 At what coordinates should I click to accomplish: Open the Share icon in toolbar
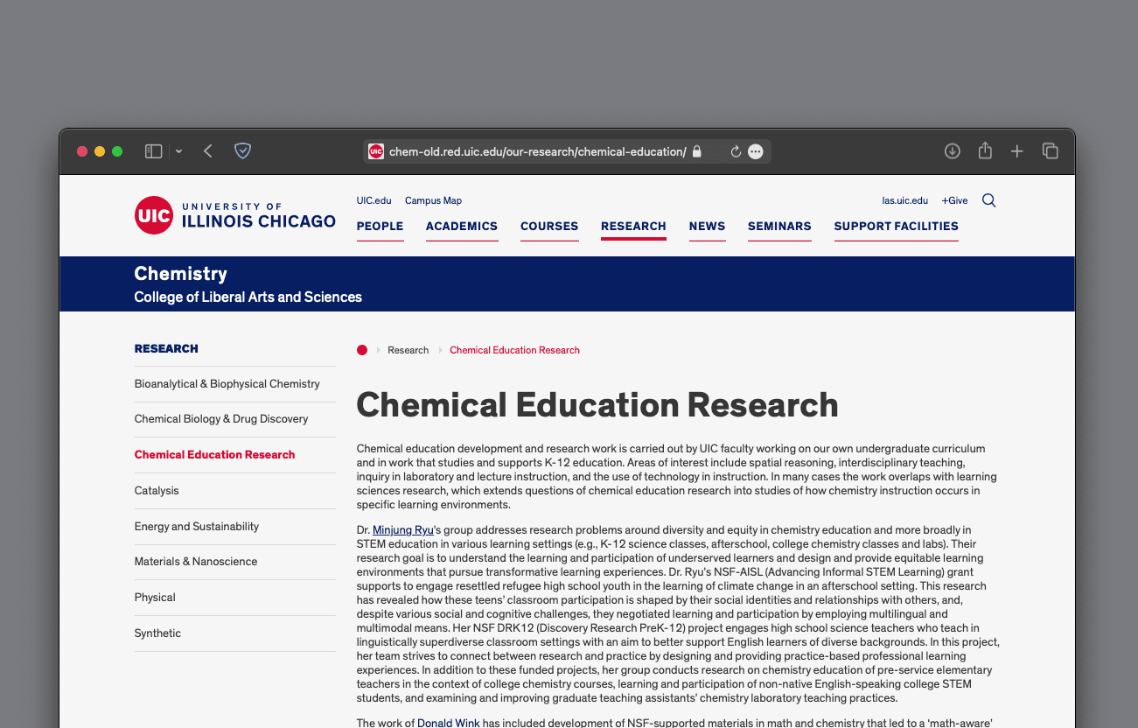tap(985, 150)
